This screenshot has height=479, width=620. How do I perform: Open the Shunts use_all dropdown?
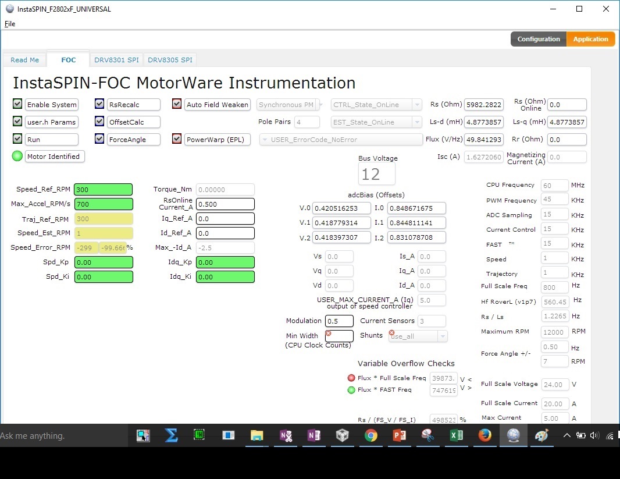coord(418,336)
